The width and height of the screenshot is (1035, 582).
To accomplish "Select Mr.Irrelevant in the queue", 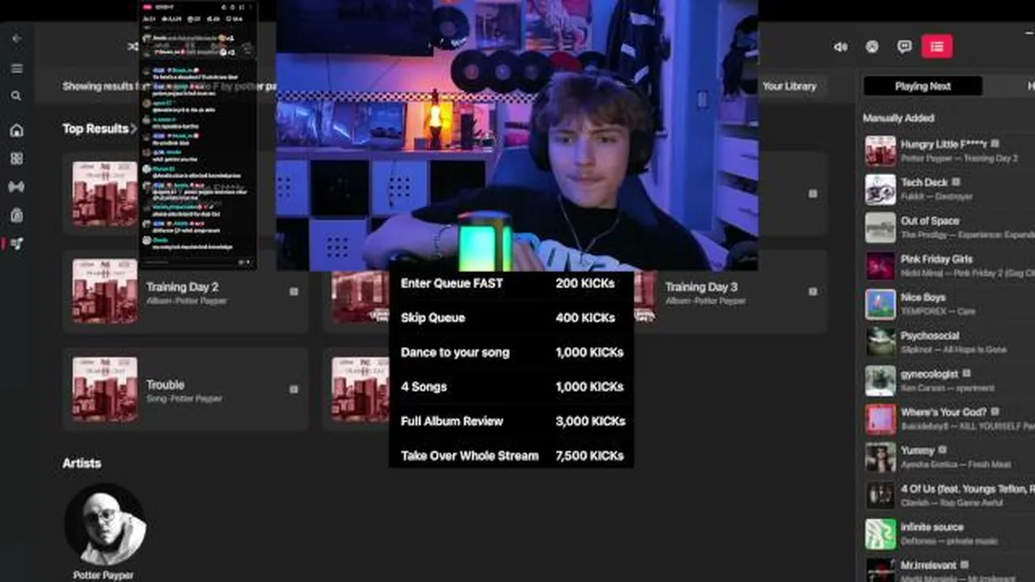I will [948, 569].
